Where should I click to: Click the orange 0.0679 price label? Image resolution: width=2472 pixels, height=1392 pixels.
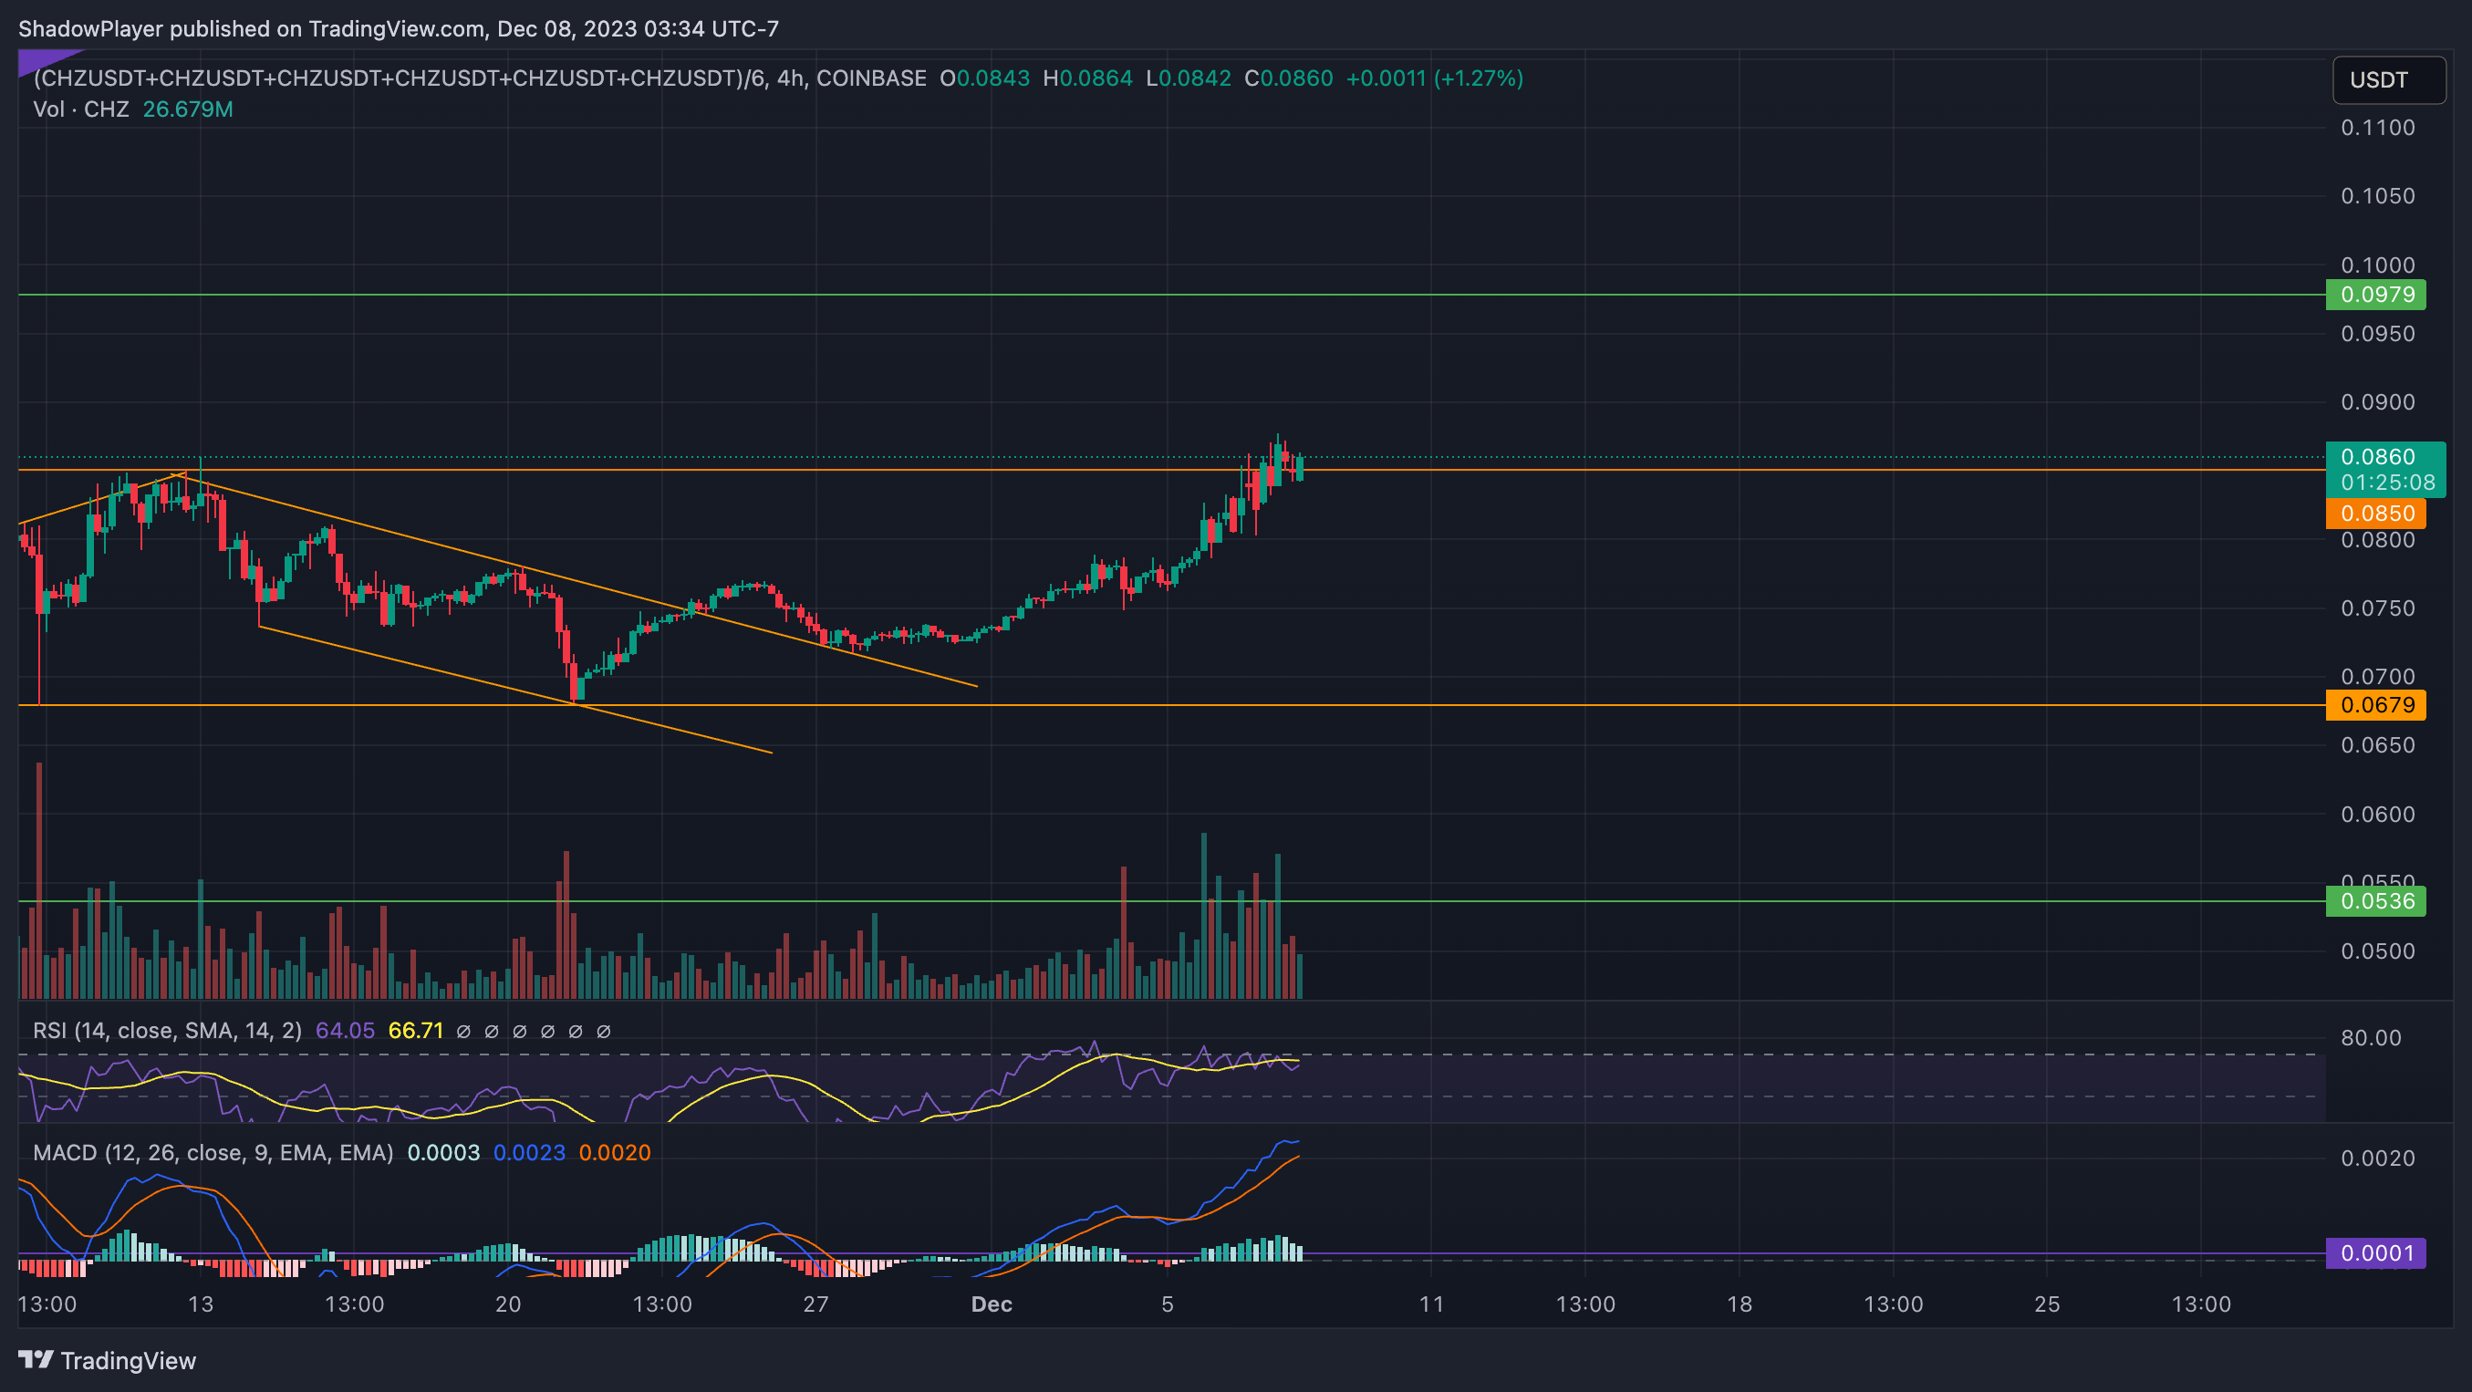(x=2376, y=705)
